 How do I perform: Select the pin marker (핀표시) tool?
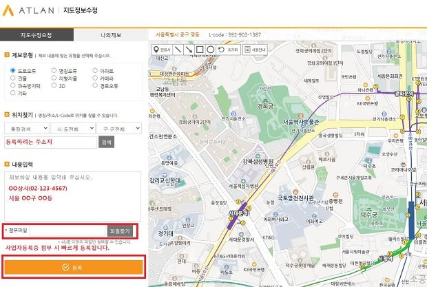[x=162, y=50]
